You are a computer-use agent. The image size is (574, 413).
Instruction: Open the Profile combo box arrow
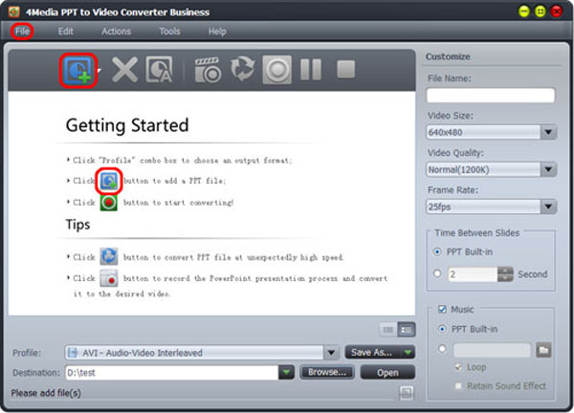[331, 353]
